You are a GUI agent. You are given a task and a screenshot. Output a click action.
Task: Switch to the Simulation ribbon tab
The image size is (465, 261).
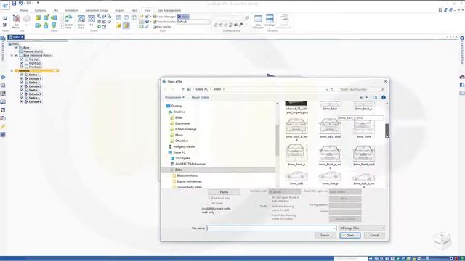coord(71,10)
